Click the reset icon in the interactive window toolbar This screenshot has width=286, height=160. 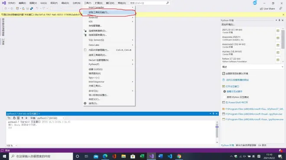click(14, 118)
